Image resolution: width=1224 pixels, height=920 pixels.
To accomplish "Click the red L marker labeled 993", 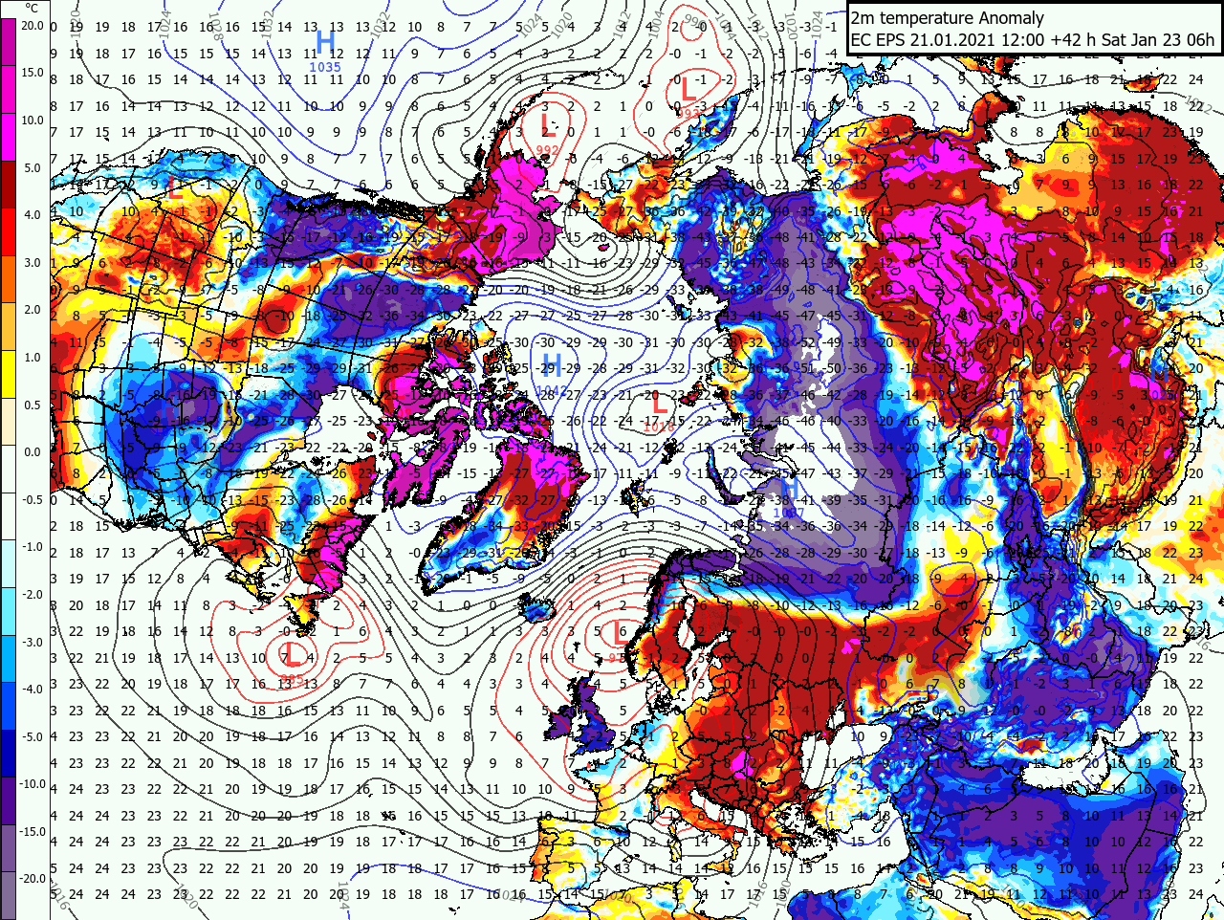I will tap(687, 89).
